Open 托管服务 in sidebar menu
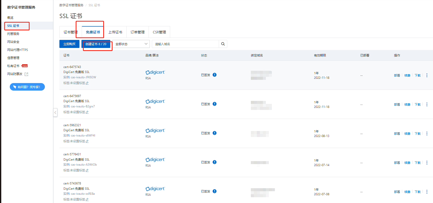The height and width of the screenshot is (203, 433). 13,34
